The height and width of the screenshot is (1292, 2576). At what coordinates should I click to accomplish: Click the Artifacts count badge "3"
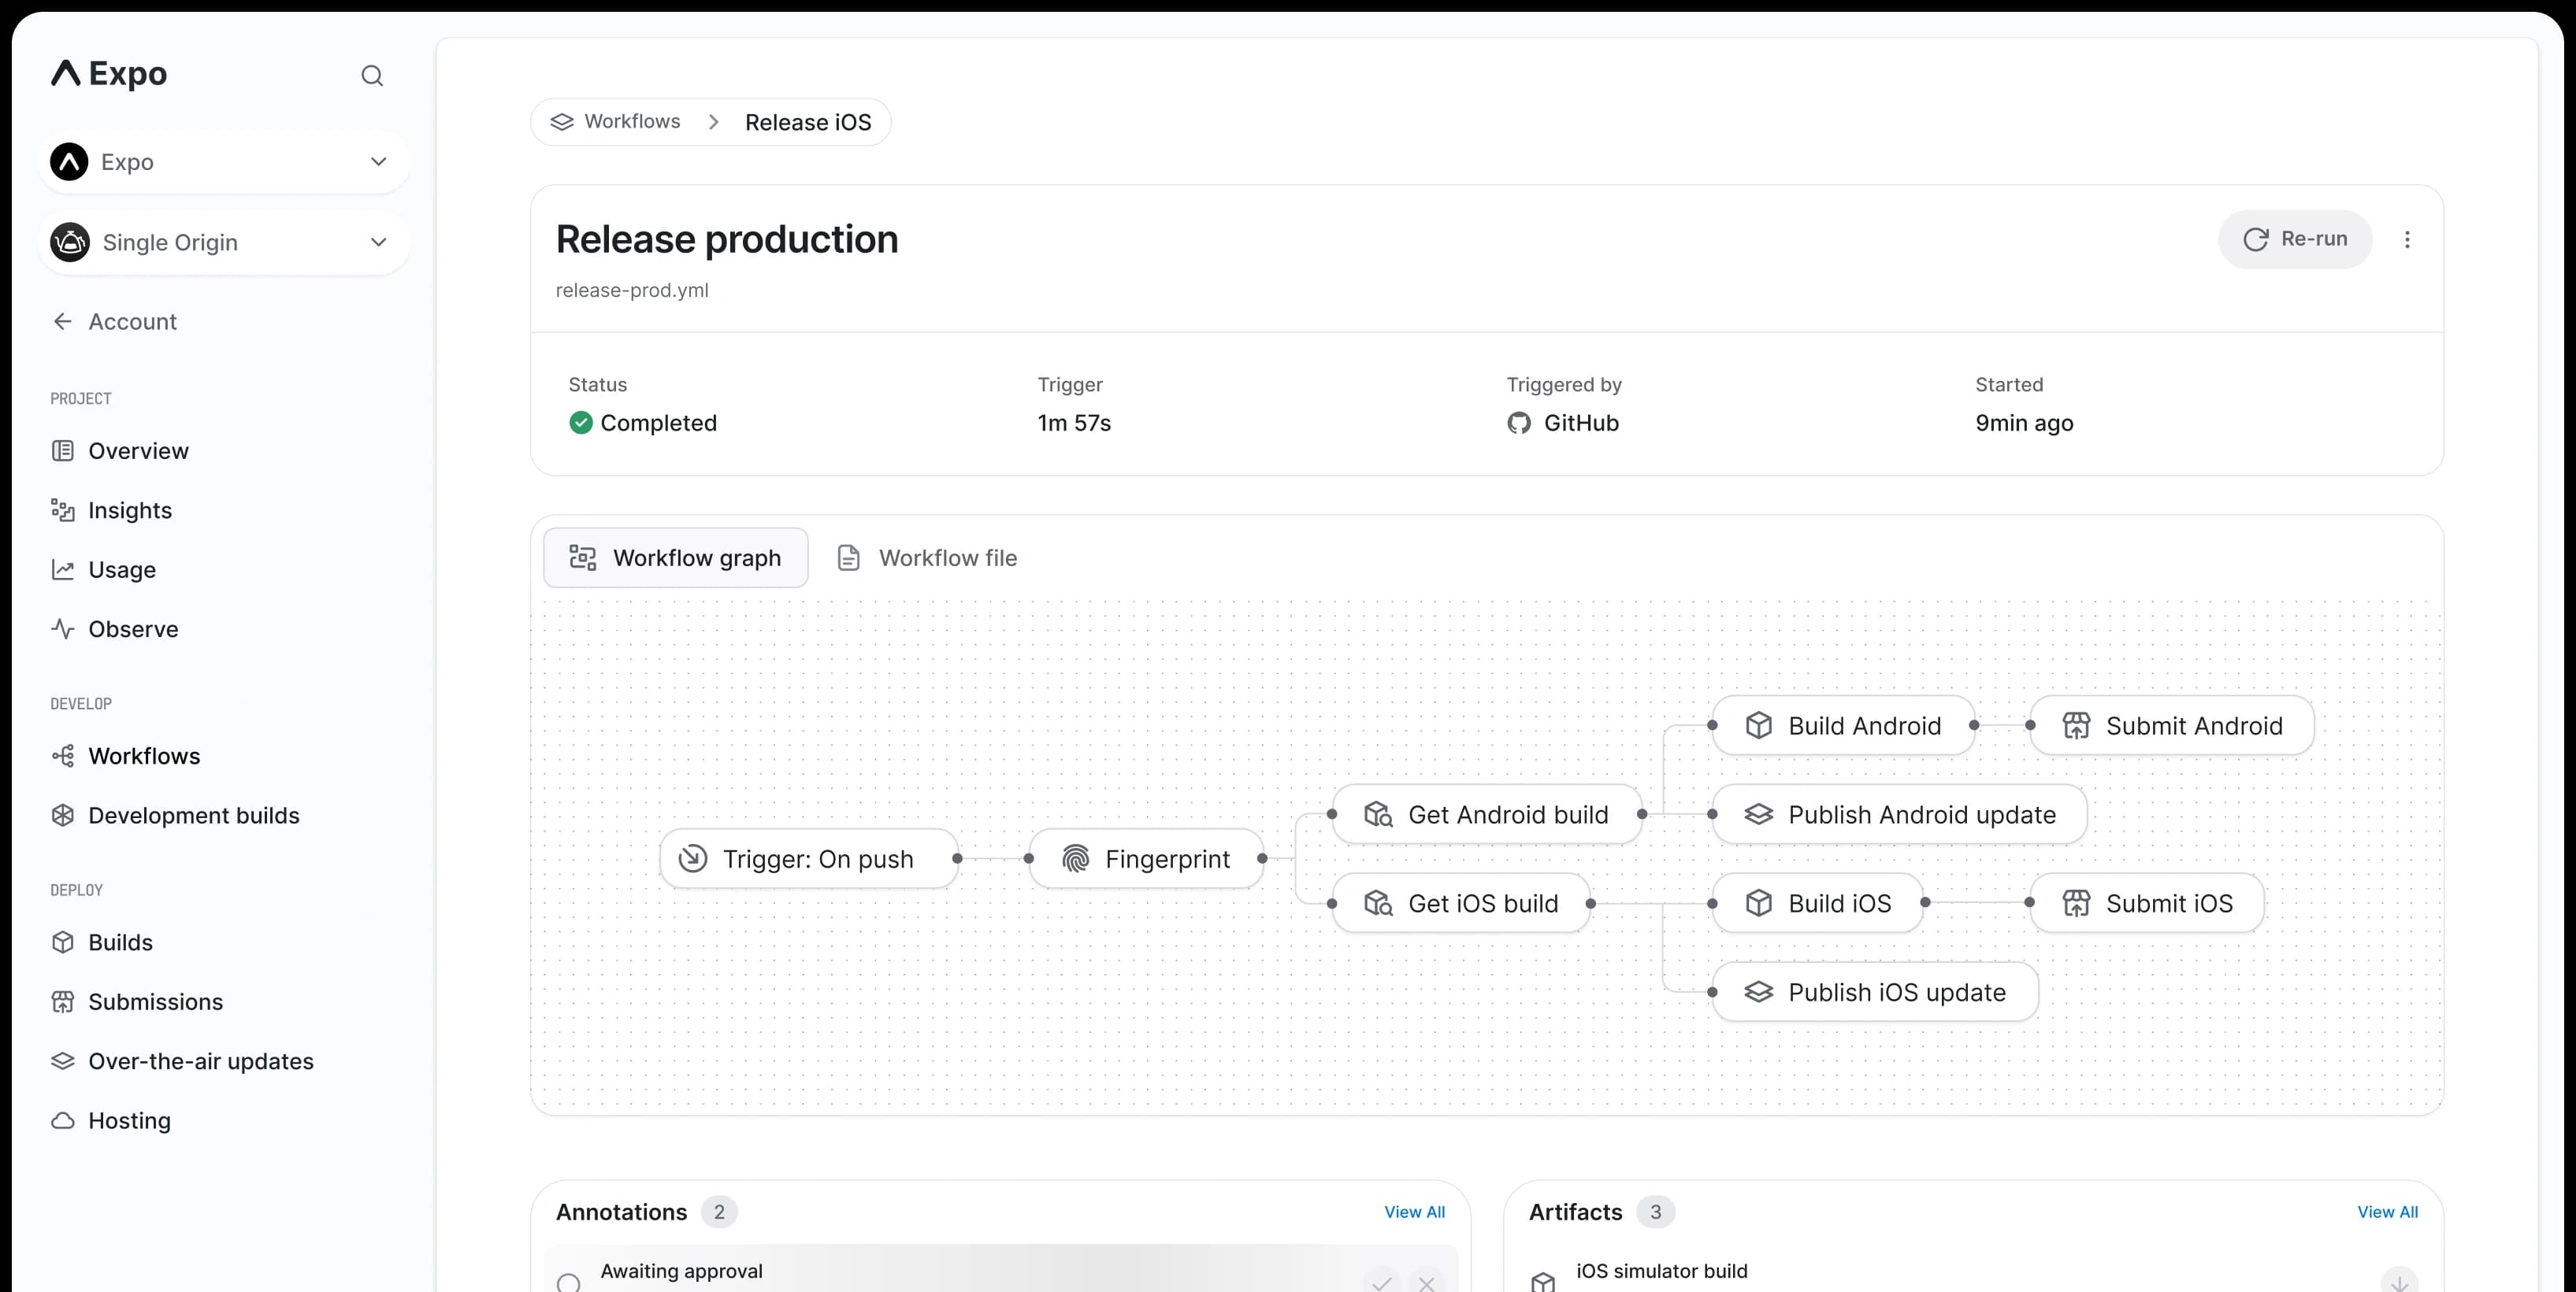[1655, 1212]
